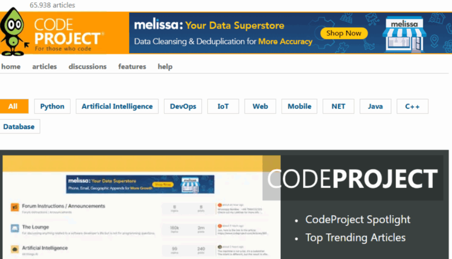Click the Artificial Intelligence forum icon
The image size is (452, 259).
pos(14,249)
